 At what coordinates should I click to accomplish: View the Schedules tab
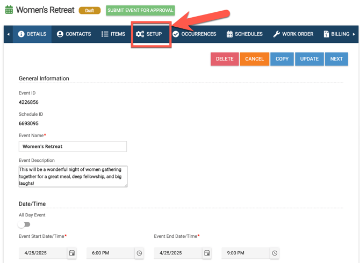coord(244,34)
